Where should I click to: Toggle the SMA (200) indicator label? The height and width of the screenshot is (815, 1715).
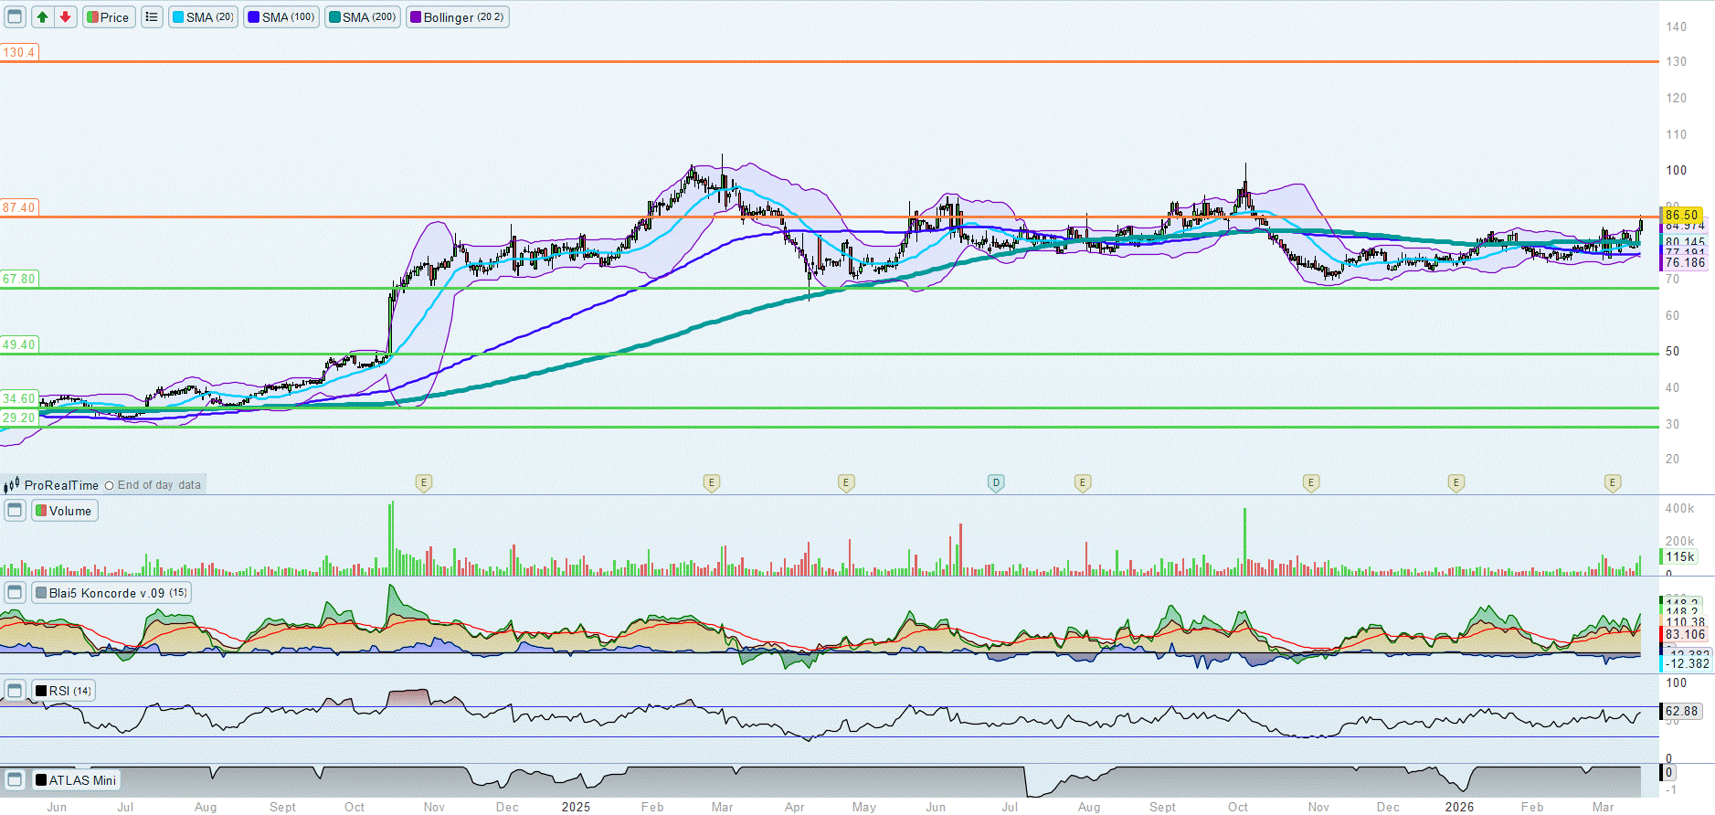tap(363, 17)
